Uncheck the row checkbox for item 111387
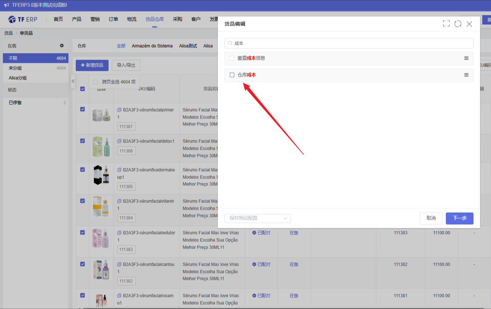491x309 pixels. pyautogui.click(x=82, y=109)
